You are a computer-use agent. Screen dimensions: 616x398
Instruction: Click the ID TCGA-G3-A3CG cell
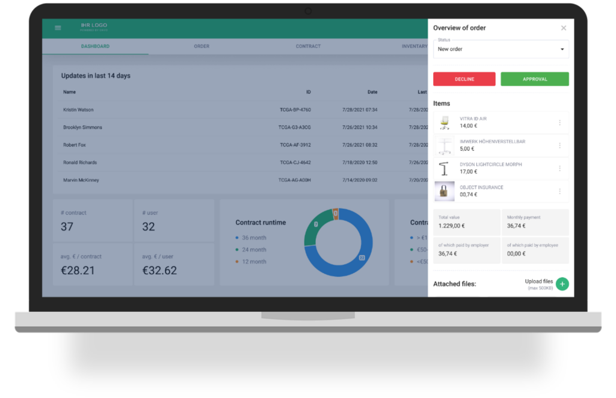(x=295, y=127)
